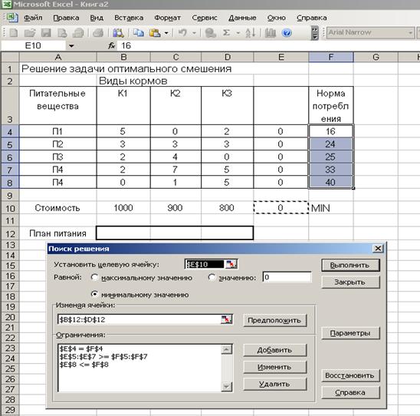This screenshot has height=416, width=420.
Task: Open the Chart Wizard icon
Action: (x=270, y=33)
